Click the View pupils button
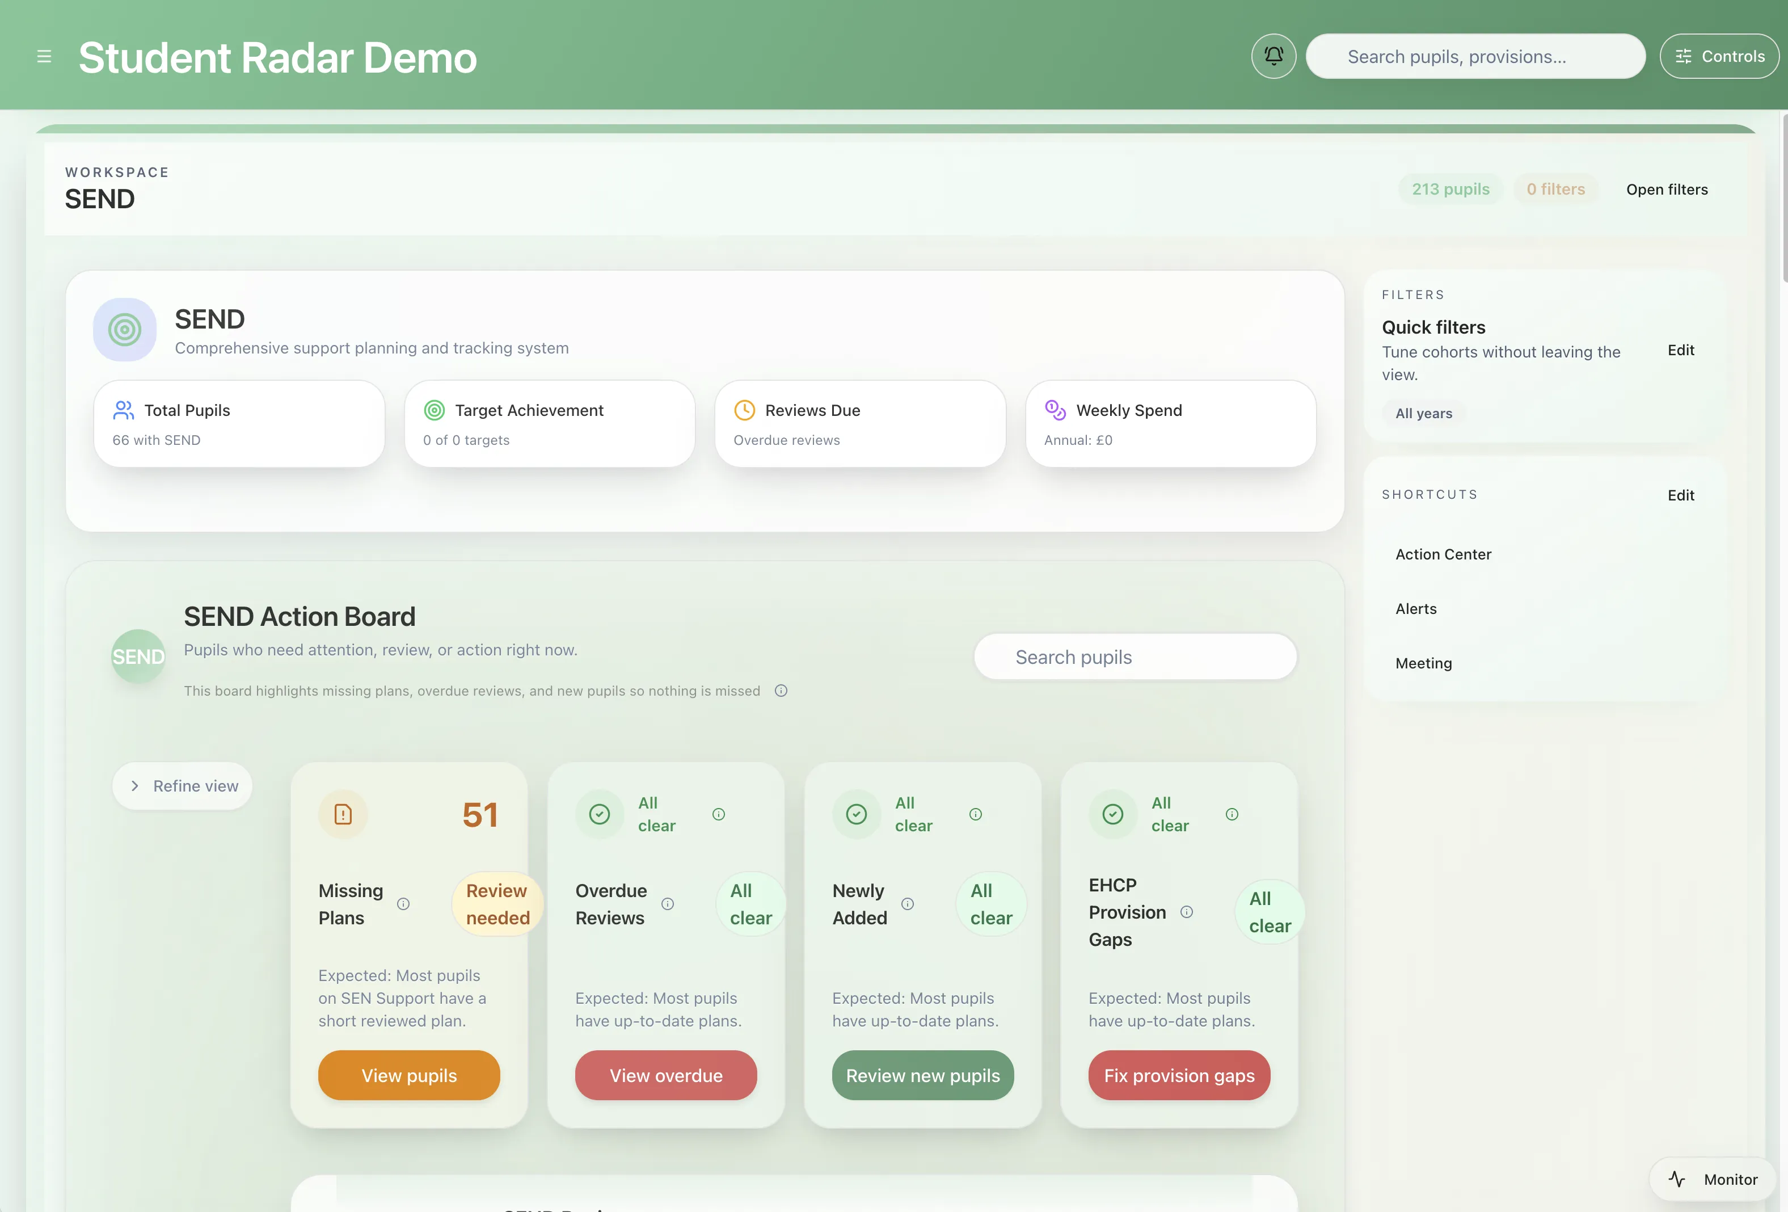This screenshot has width=1788, height=1212. pyautogui.click(x=410, y=1075)
